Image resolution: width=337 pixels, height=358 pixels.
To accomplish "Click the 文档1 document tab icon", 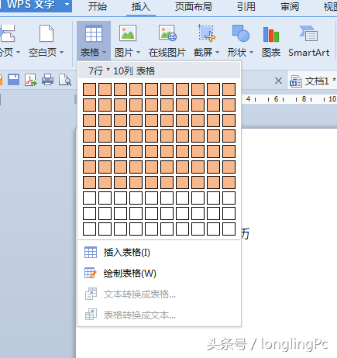I will [x=295, y=81].
